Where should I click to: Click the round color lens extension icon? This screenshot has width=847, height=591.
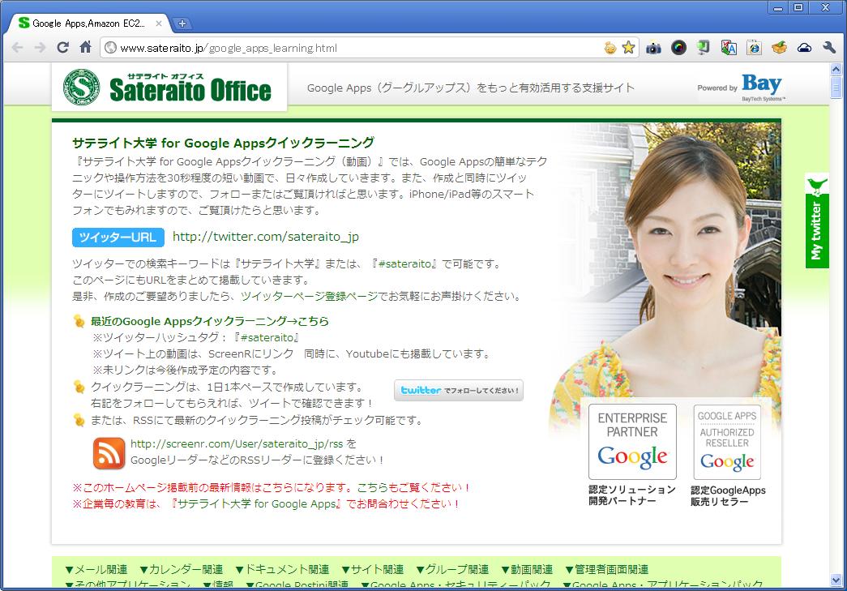pyautogui.click(x=678, y=48)
